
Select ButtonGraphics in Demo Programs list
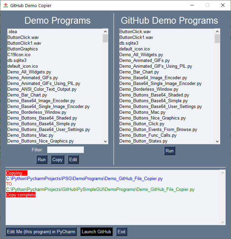coord(55,49)
